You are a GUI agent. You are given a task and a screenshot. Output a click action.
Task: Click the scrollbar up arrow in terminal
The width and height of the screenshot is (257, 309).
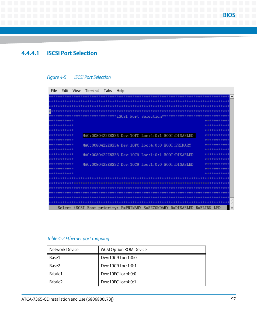[232, 96]
